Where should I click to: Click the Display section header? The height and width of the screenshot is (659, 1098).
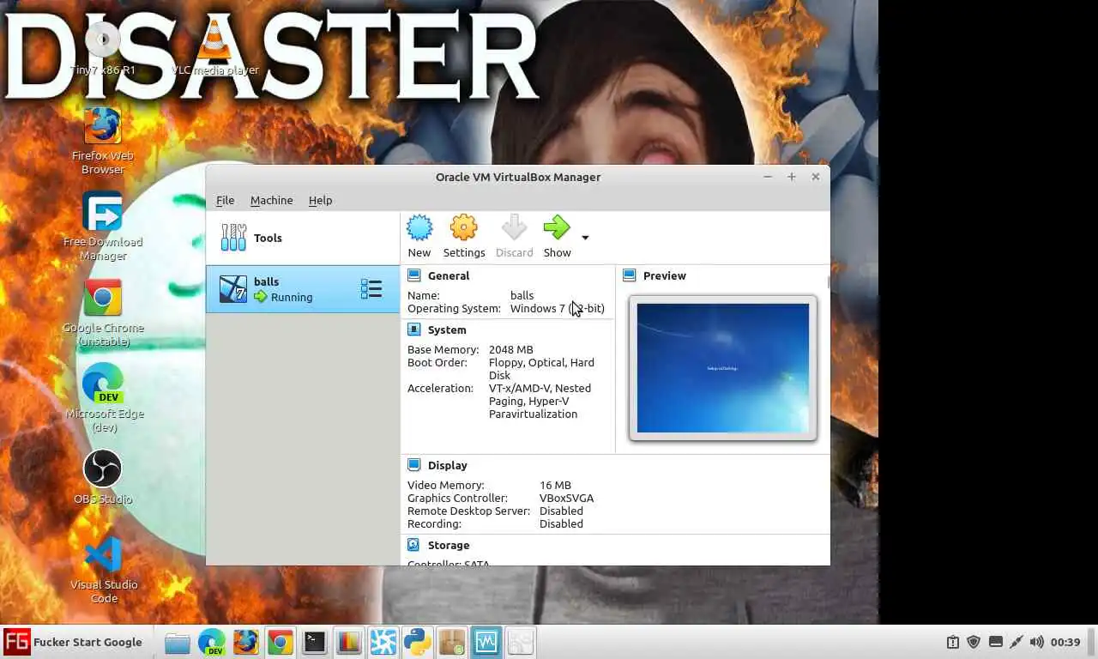[x=448, y=465]
